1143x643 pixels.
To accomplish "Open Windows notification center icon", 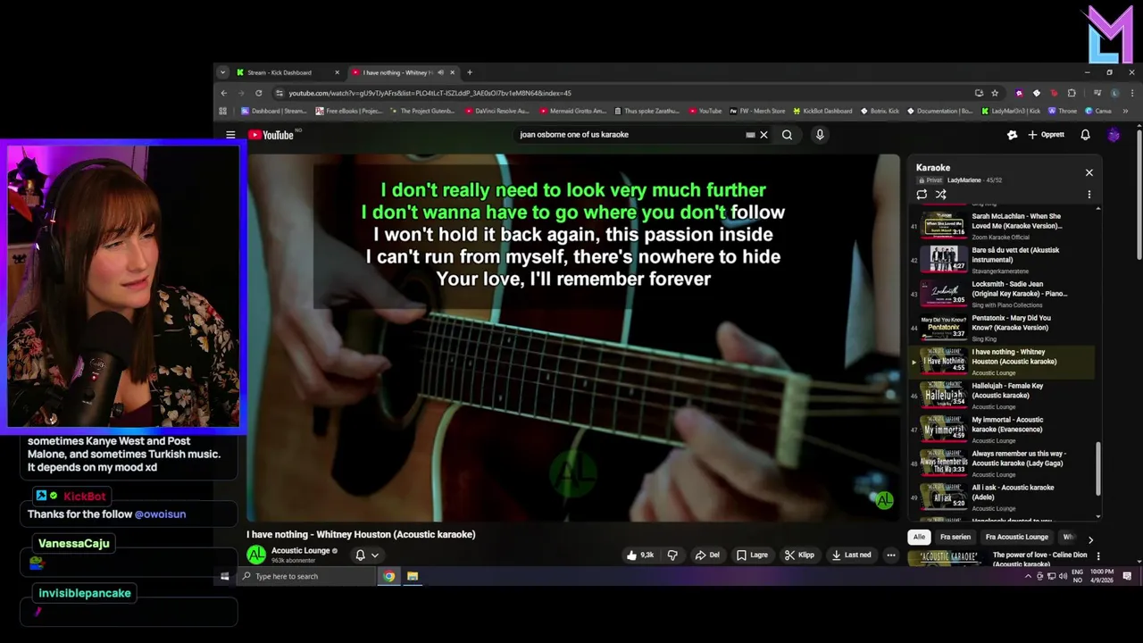I will [x=1127, y=576].
